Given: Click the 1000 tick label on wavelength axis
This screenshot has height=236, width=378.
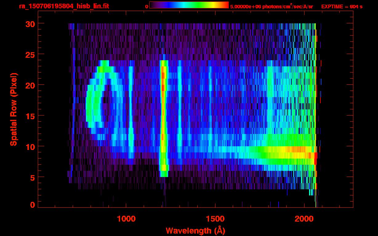Looking at the screenshot, I should pyautogui.click(x=126, y=219).
